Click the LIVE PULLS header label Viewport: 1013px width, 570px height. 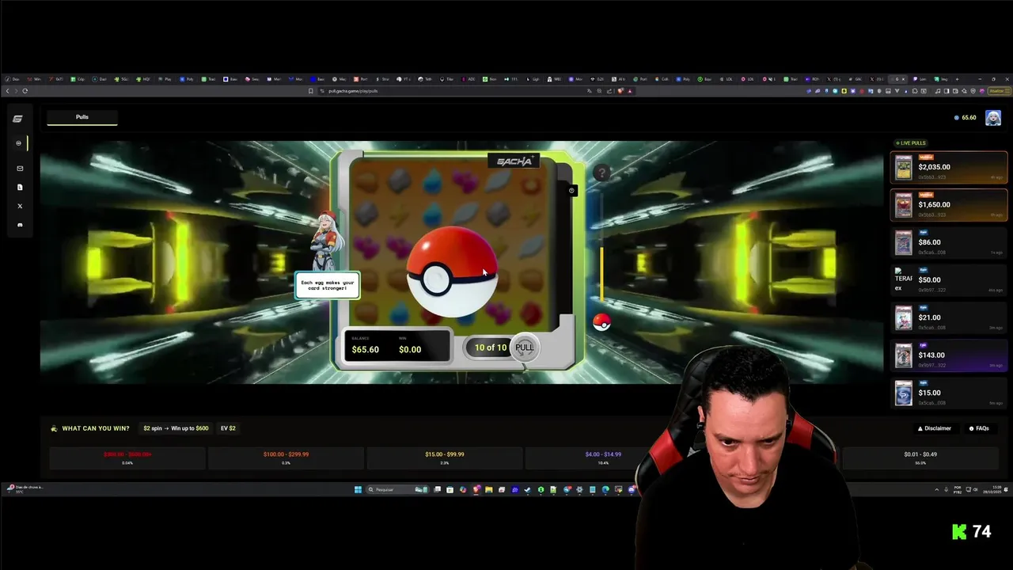(911, 143)
